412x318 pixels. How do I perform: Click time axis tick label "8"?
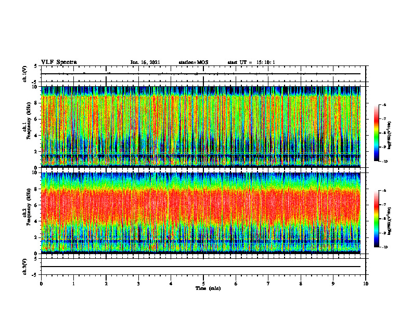tap(301, 284)
